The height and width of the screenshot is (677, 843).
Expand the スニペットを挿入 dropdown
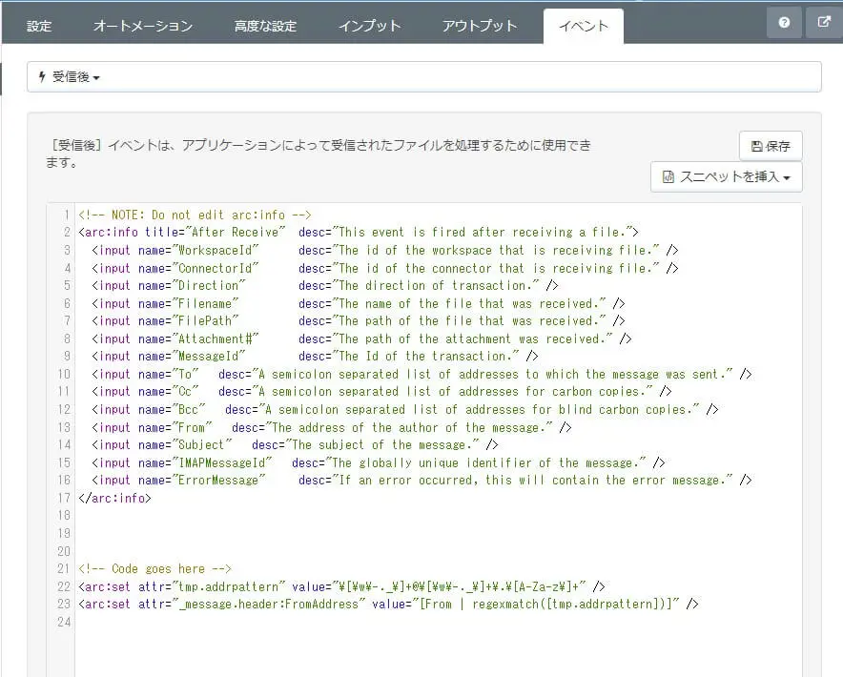tap(727, 177)
